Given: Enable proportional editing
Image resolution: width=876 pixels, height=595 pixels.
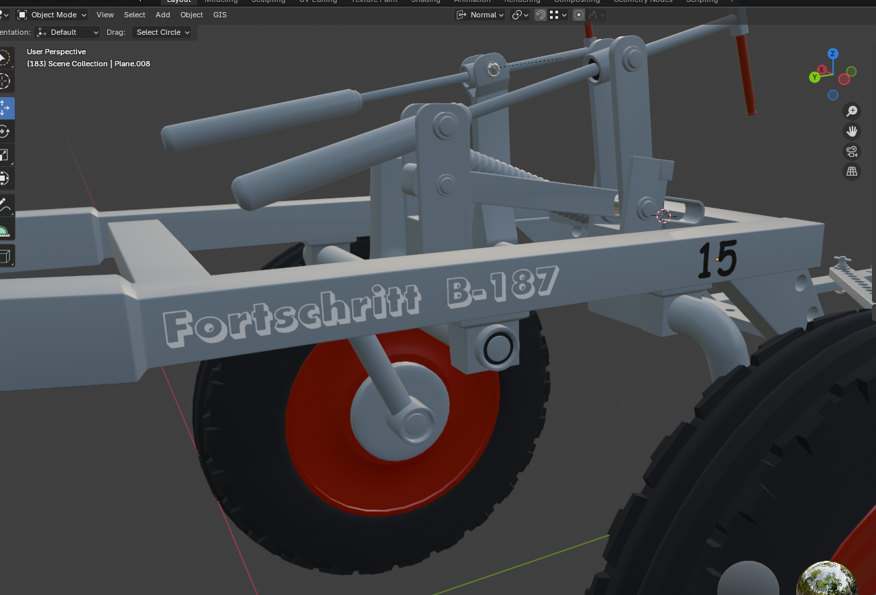Looking at the screenshot, I should (579, 15).
